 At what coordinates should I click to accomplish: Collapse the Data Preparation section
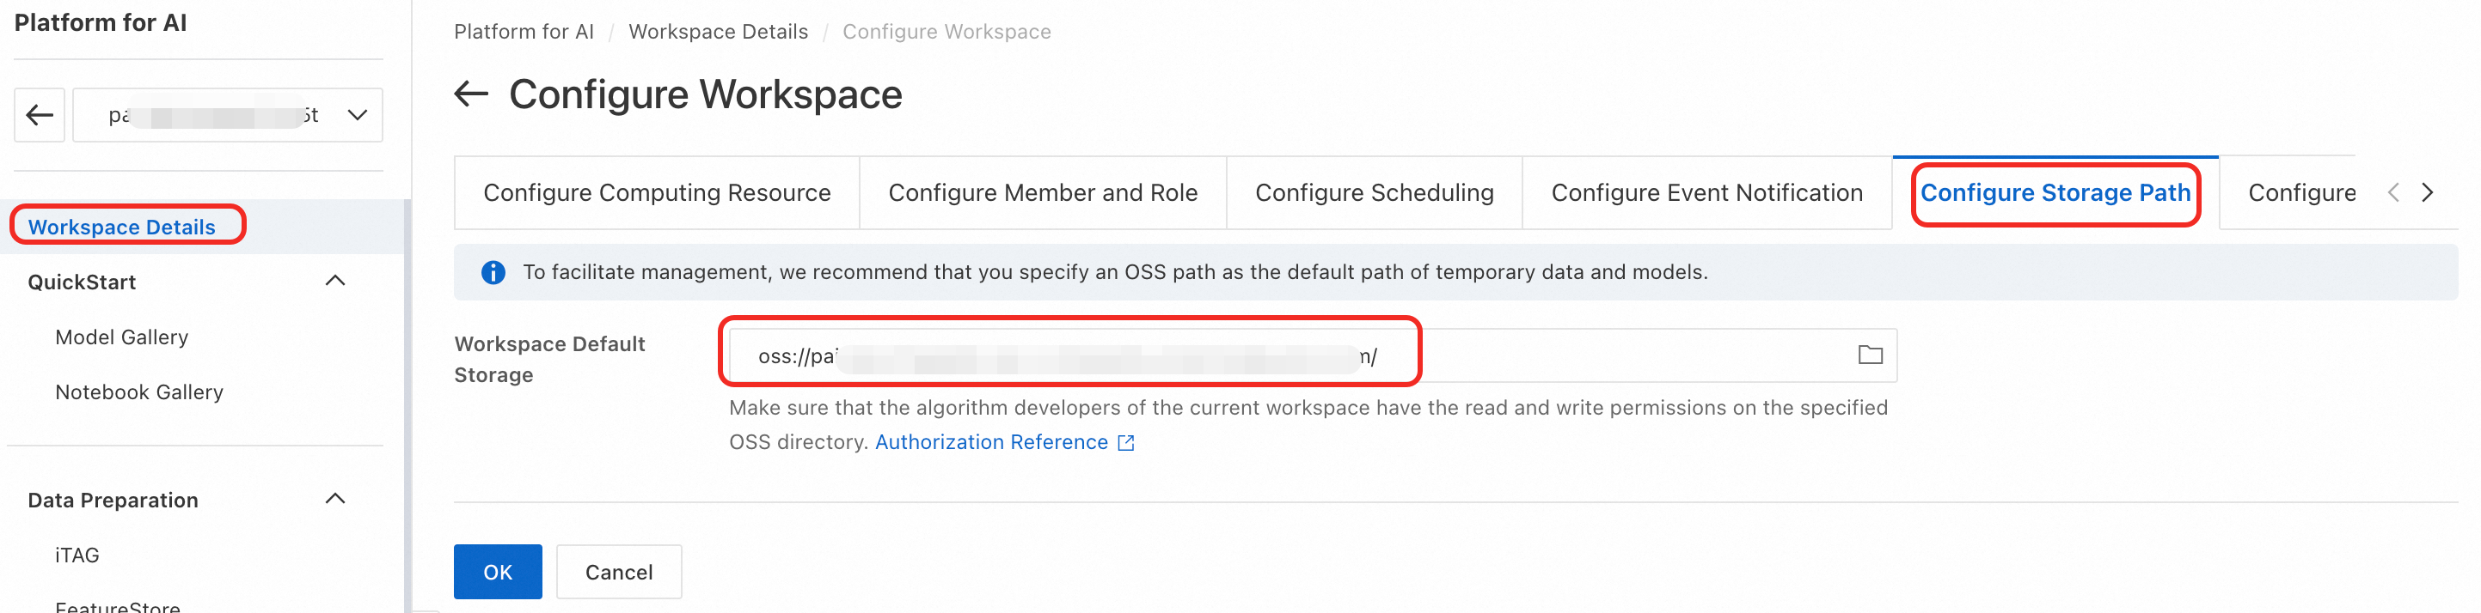coord(335,500)
